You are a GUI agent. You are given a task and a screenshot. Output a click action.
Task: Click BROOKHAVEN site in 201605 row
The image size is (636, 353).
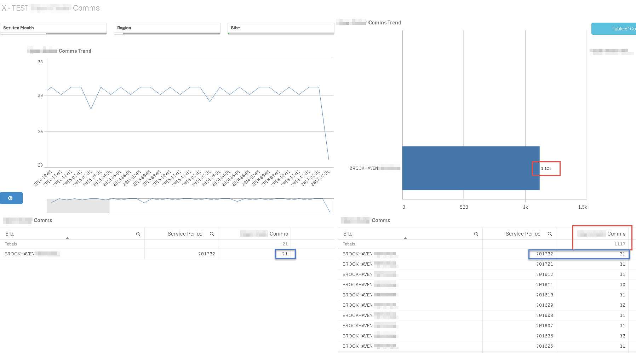[369, 346]
